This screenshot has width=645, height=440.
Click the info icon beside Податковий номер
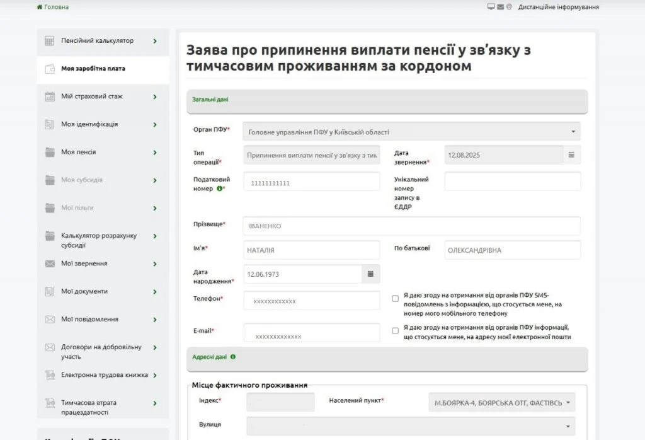pyautogui.click(x=219, y=188)
